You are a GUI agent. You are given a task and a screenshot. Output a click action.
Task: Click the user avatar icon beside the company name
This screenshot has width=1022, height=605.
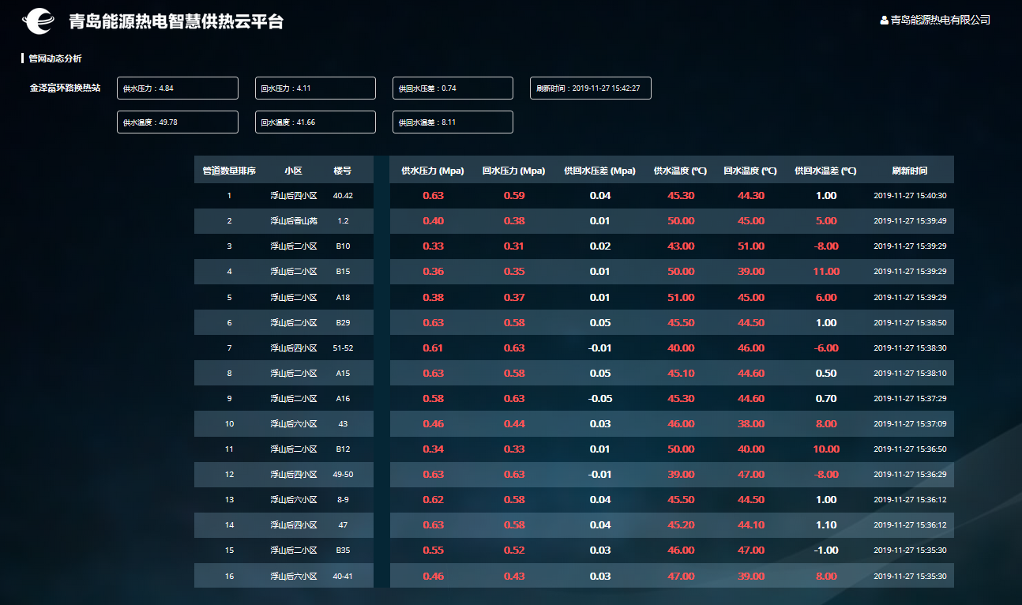pos(884,21)
